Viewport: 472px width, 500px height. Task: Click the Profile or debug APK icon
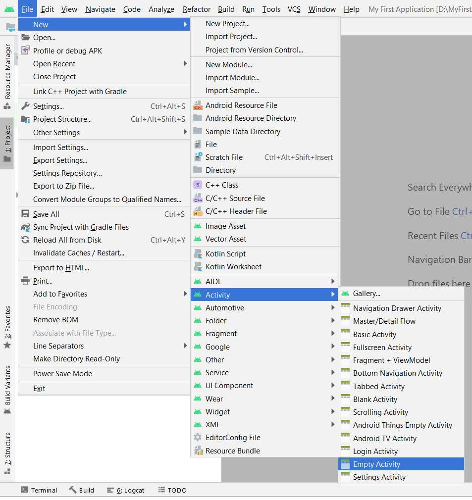[26, 50]
